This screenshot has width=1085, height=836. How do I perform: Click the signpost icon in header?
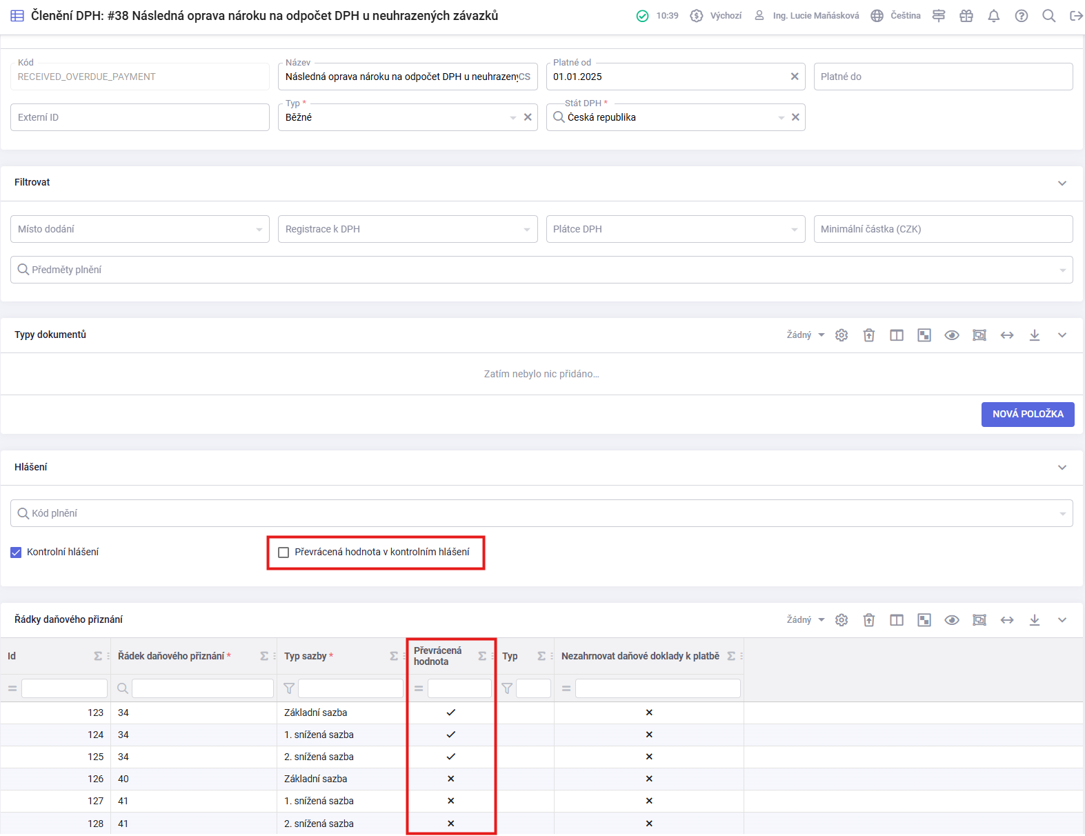point(939,16)
